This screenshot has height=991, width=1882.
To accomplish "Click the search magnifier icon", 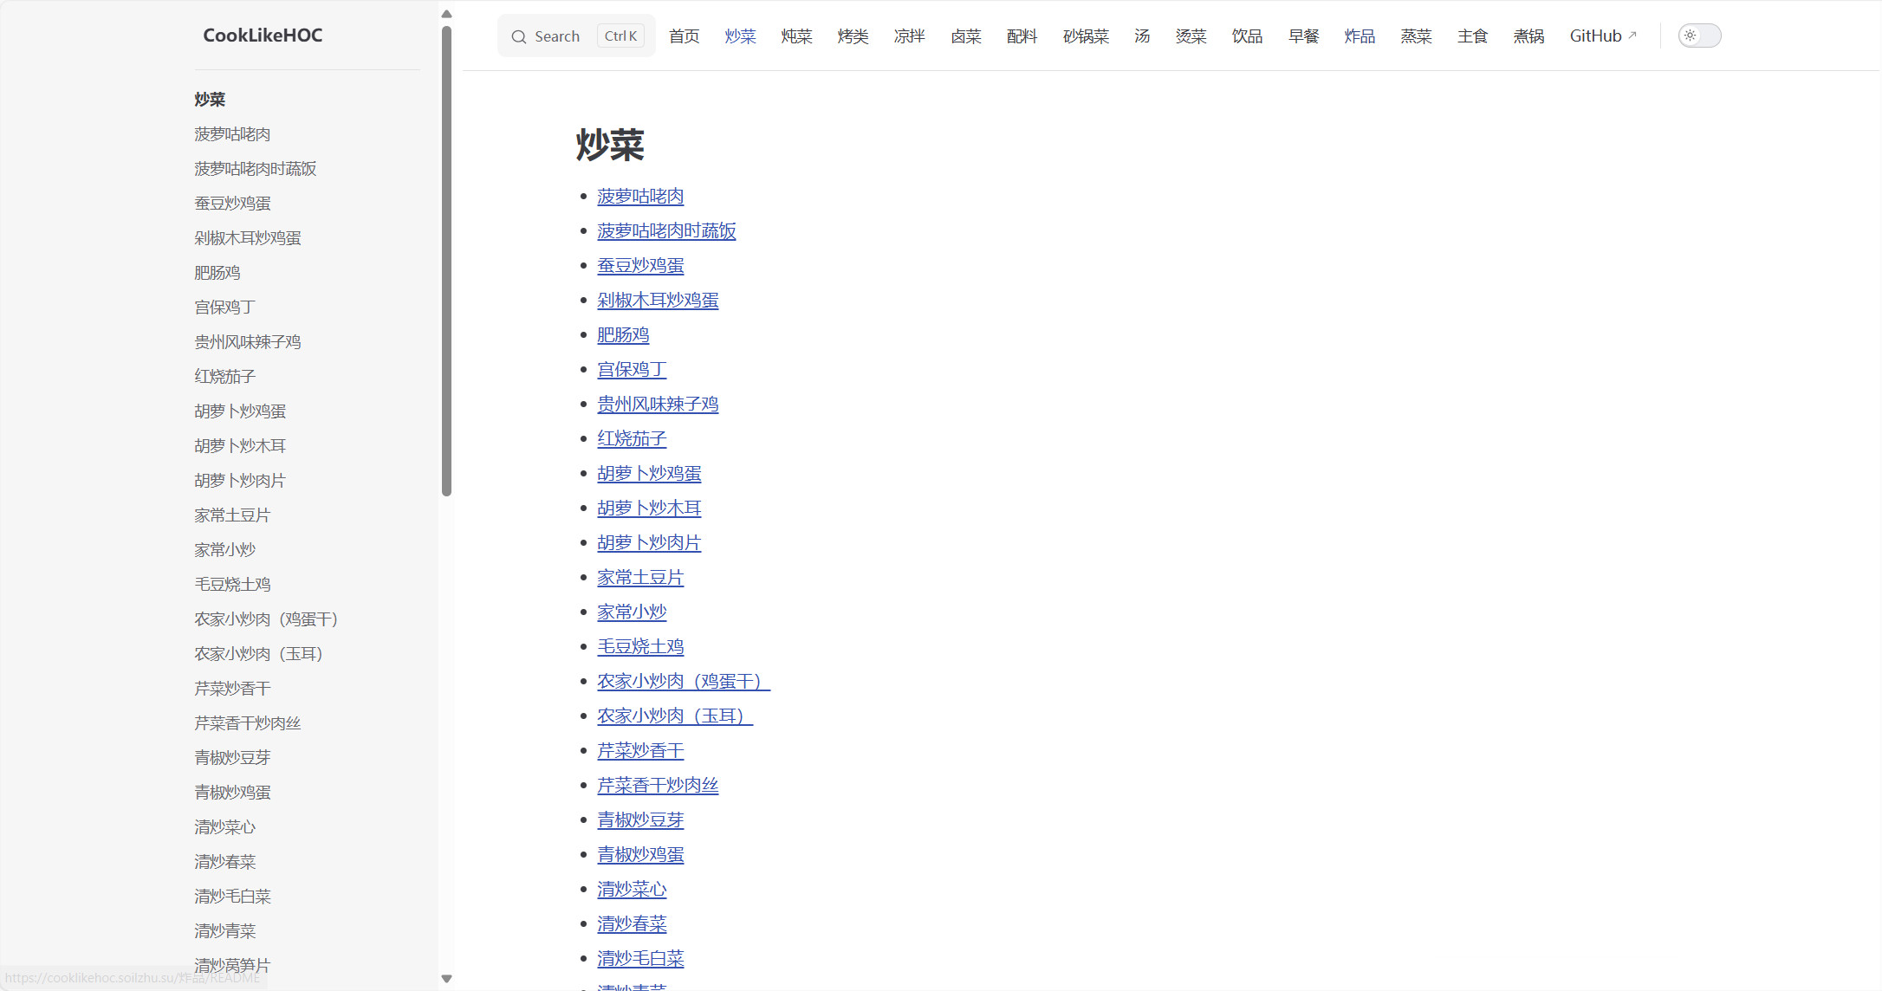I will pyautogui.click(x=519, y=36).
